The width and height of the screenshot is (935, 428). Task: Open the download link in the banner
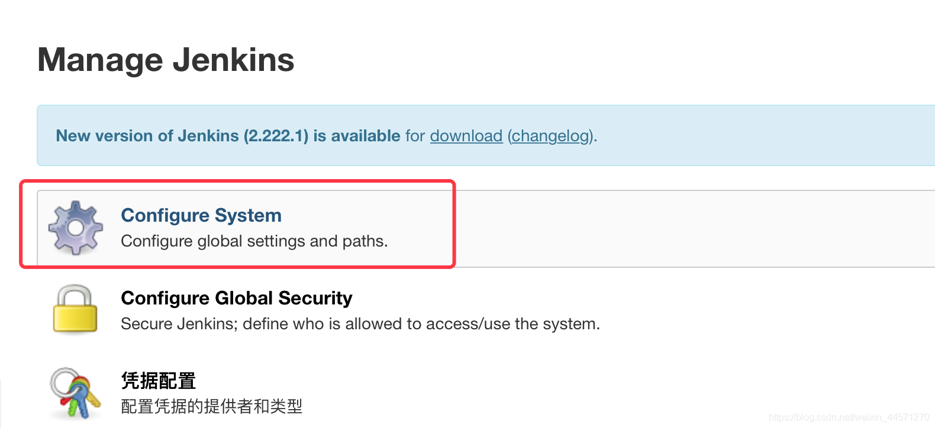pos(466,136)
